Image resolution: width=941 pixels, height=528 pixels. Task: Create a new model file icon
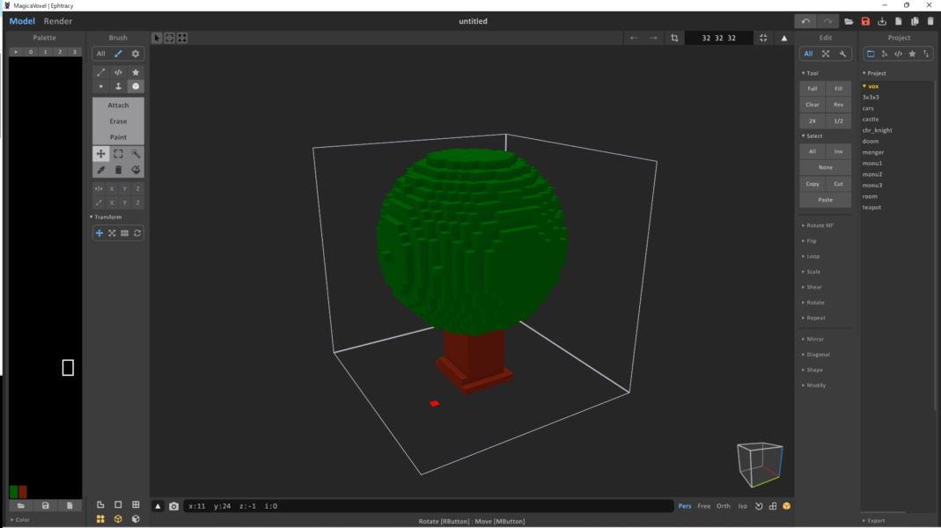pos(899,22)
